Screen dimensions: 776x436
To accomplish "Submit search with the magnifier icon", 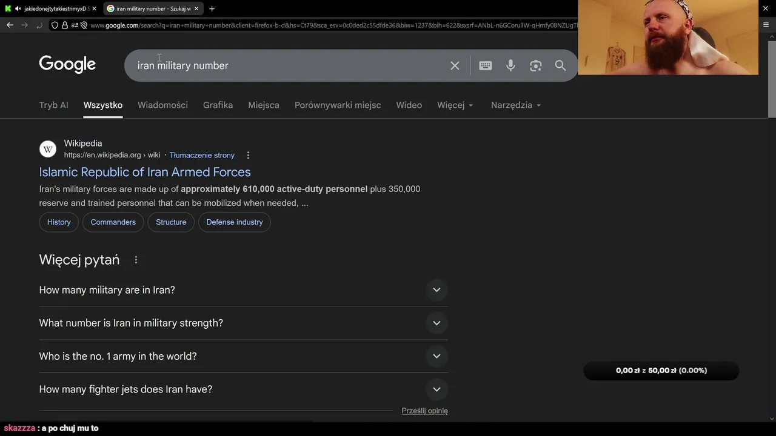I will 560,65.
